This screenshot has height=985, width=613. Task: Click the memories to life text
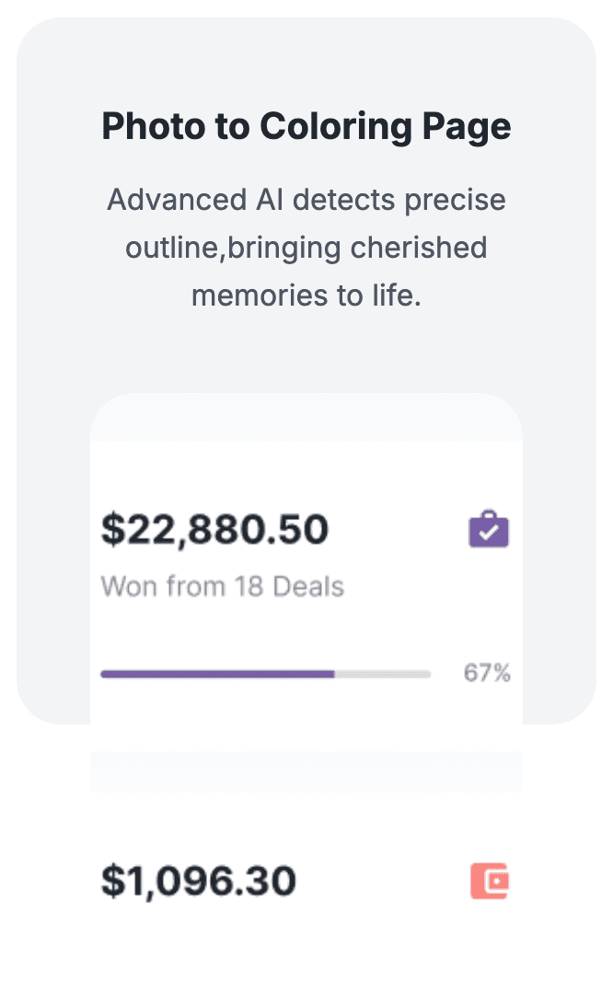(x=306, y=295)
